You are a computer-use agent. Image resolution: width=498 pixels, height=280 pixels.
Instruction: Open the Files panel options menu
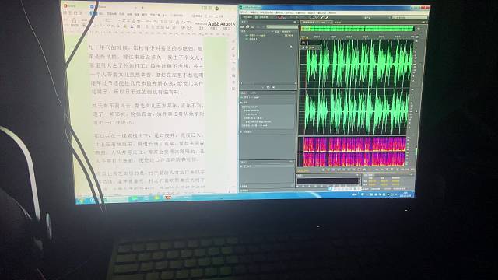click(x=295, y=22)
